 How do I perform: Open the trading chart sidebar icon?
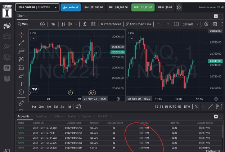[x=7, y=26]
